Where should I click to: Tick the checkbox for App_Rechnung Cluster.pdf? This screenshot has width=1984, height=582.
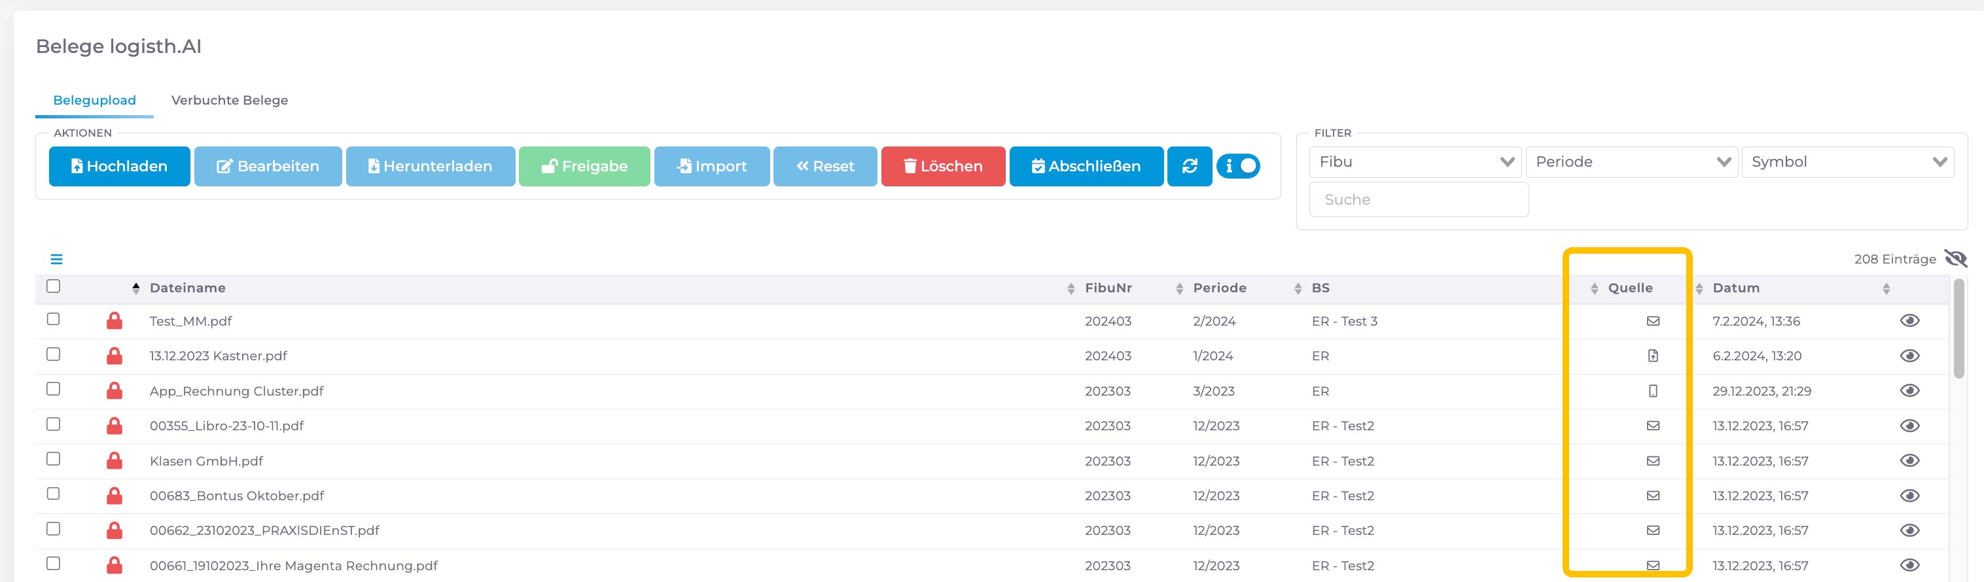click(53, 389)
